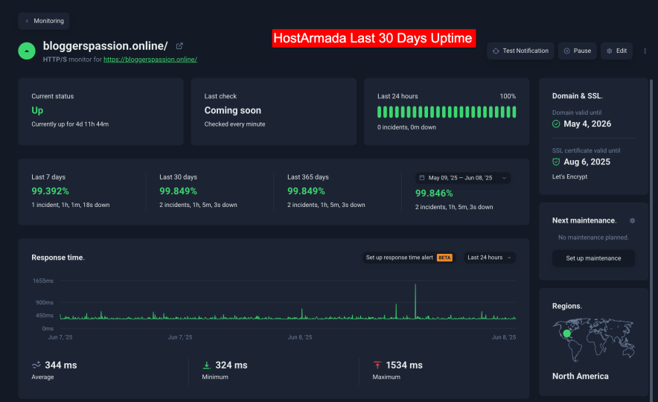This screenshot has height=402, width=658.
Task: Click the '1 incident, 1h, 1m, 18s down' text
Action: point(71,205)
